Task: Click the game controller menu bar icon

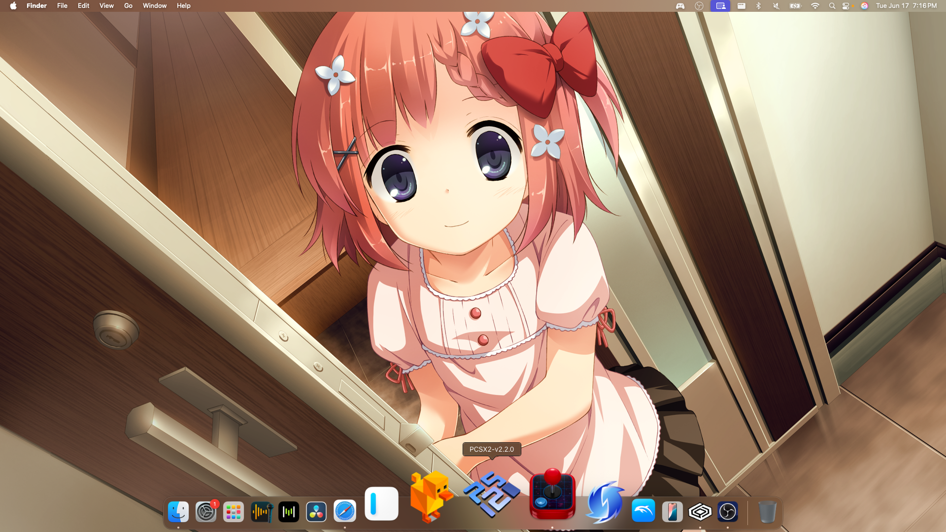Action: click(680, 6)
